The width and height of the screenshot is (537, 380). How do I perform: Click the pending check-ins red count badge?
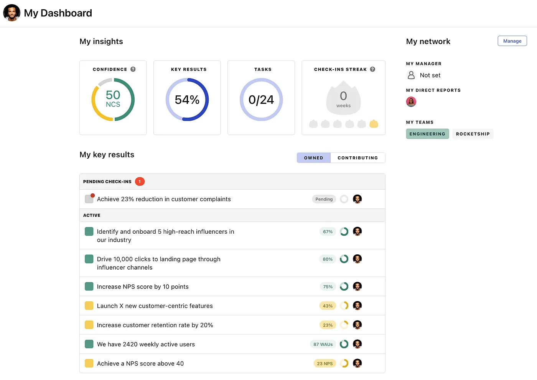pos(140,182)
